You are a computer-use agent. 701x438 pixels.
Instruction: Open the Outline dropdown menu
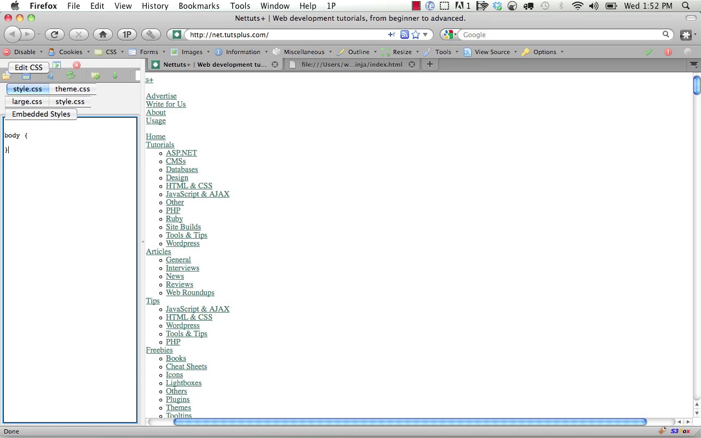tap(357, 52)
